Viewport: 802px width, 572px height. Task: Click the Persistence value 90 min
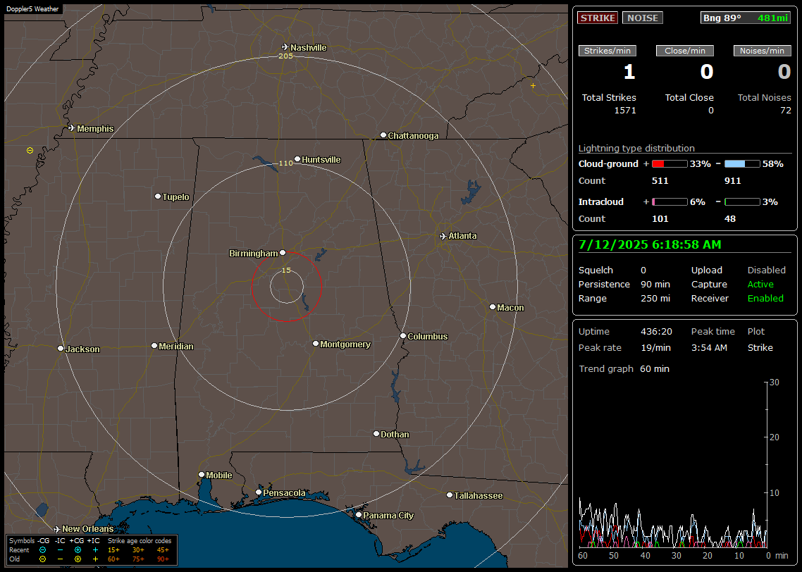(x=655, y=284)
